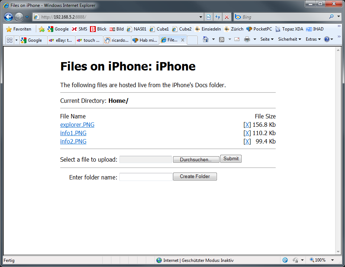The height and width of the screenshot is (267, 345).
Task: Open the info1.PNG file link
Action: tap(73, 133)
